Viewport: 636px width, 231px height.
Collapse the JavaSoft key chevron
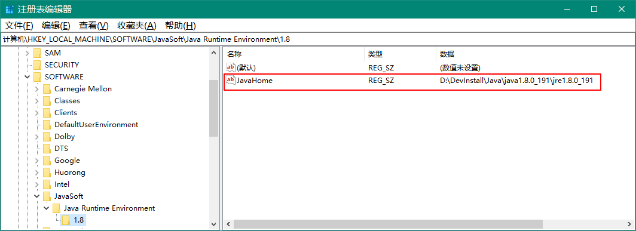(x=37, y=196)
